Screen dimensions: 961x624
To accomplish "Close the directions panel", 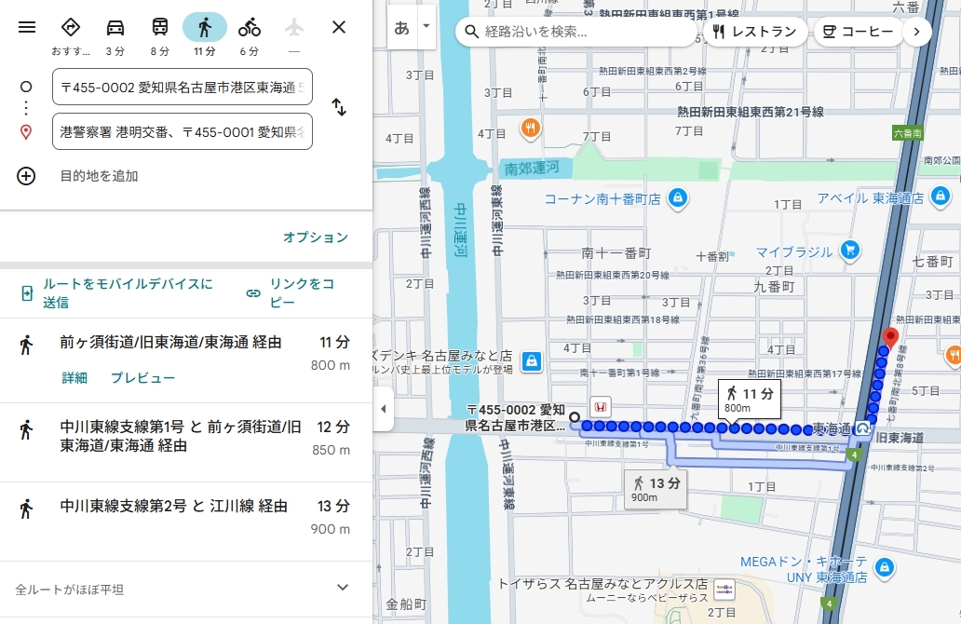I will point(339,27).
